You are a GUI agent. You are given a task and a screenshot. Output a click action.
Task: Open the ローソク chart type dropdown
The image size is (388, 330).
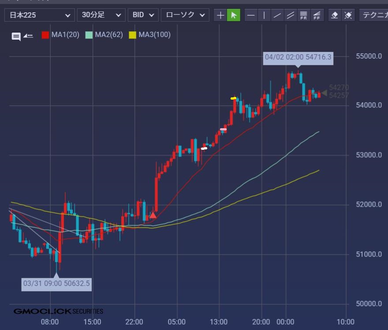click(185, 15)
